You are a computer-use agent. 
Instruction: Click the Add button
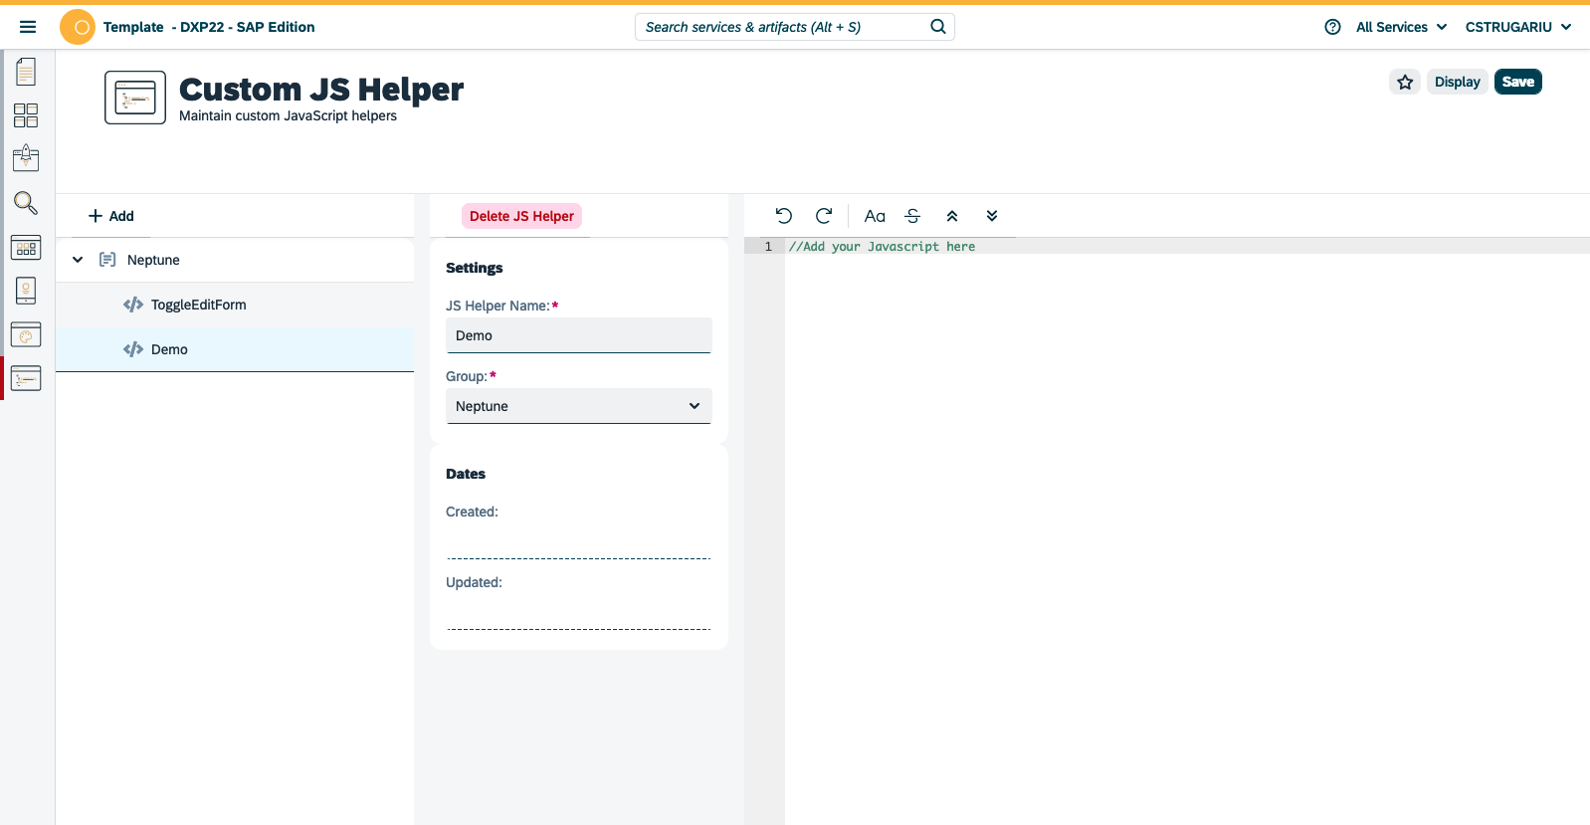click(x=111, y=216)
